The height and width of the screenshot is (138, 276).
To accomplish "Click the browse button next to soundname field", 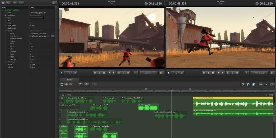I will (53, 36).
